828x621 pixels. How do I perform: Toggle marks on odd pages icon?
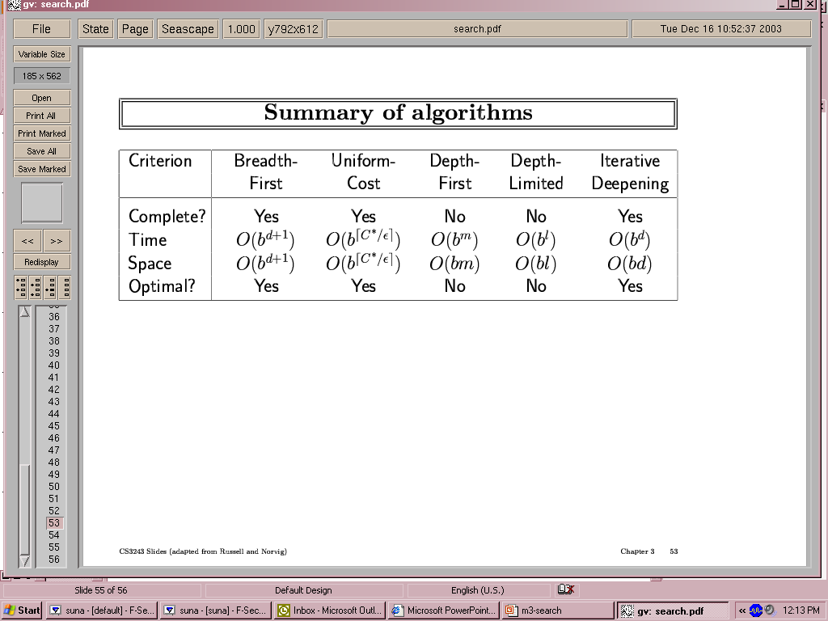pos(21,287)
